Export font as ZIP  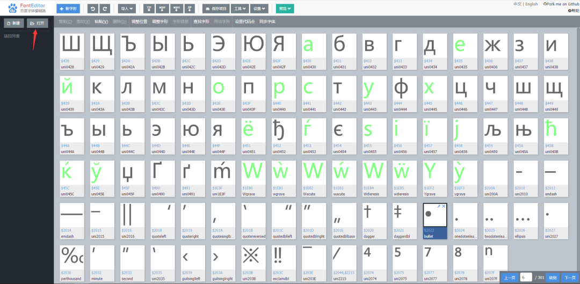pos(190,8)
